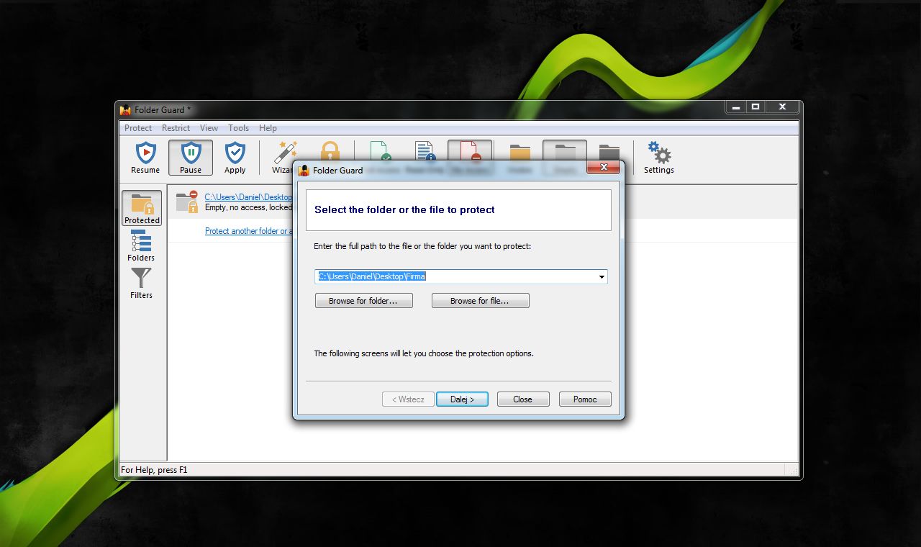Select the red no-access file icon

pyautogui.click(x=470, y=150)
